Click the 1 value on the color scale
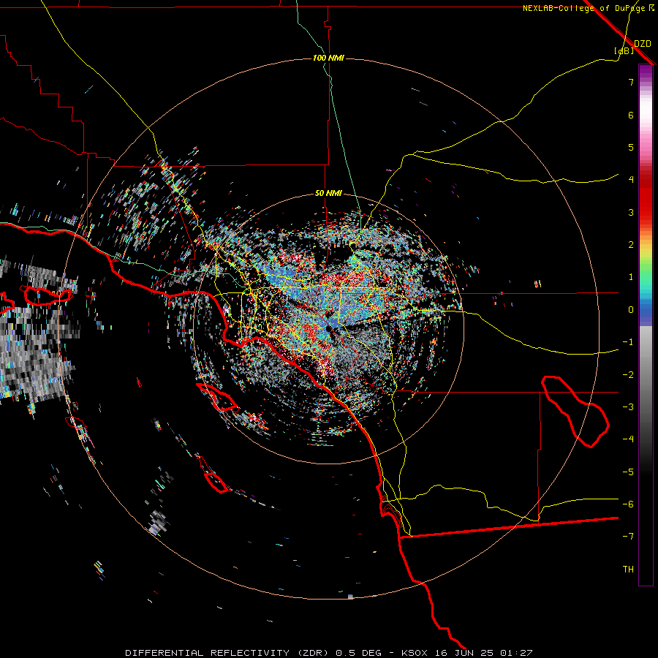 point(631,277)
